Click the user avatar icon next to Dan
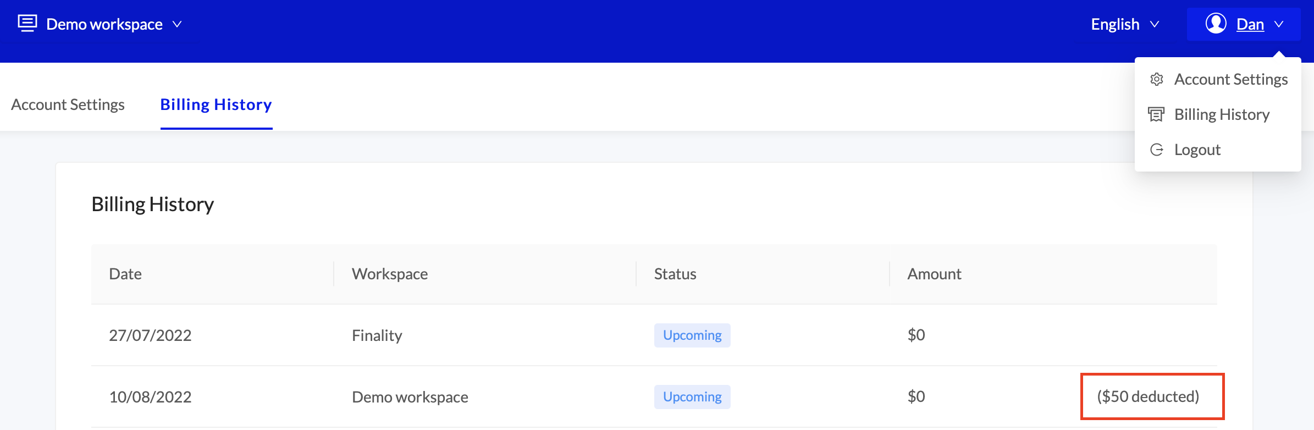Image resolution: width=1314 pixels, height=430 pixels. tap(1216, 24)
